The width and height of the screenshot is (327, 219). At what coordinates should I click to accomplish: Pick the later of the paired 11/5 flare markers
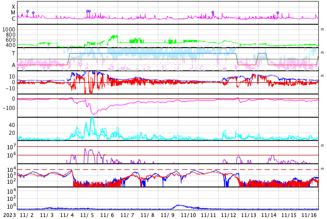pyautogui.click(x=90, y=11)
